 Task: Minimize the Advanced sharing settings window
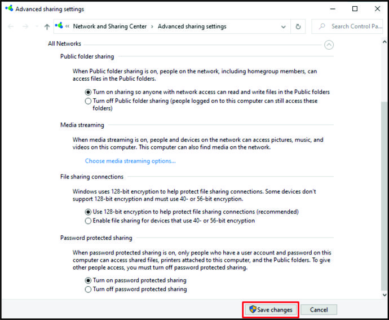pos(333,9)
